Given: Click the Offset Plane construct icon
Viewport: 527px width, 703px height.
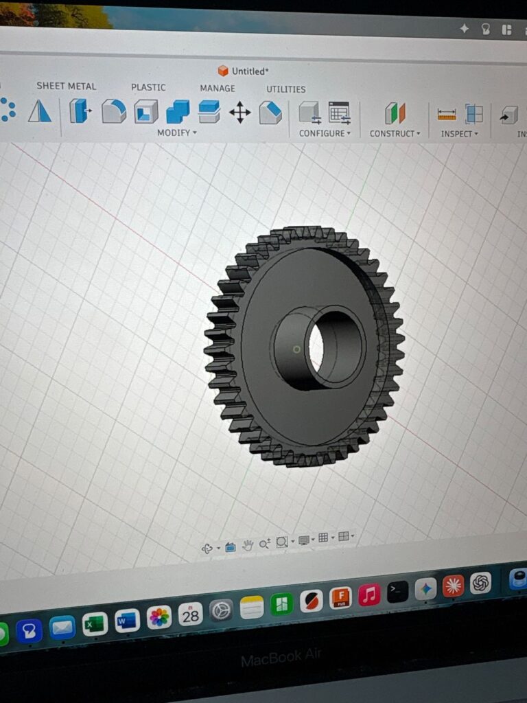Looking at the screenshot, I should [395, 113].
